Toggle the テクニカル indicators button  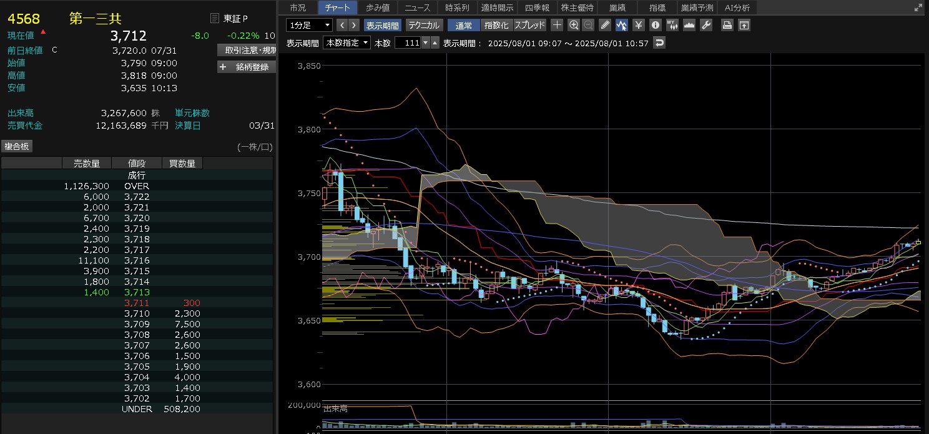[x=424, y=26]
